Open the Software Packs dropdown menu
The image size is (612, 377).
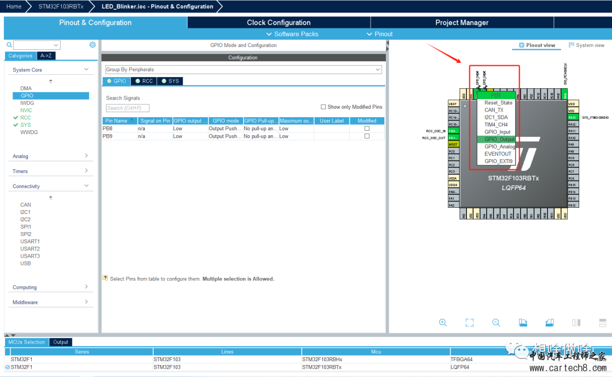pyautogui.click(x=292, y=34)
